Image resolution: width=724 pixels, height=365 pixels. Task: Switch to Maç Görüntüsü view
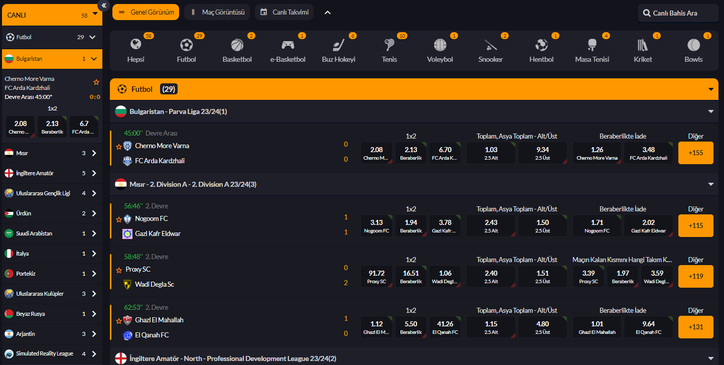217,12
